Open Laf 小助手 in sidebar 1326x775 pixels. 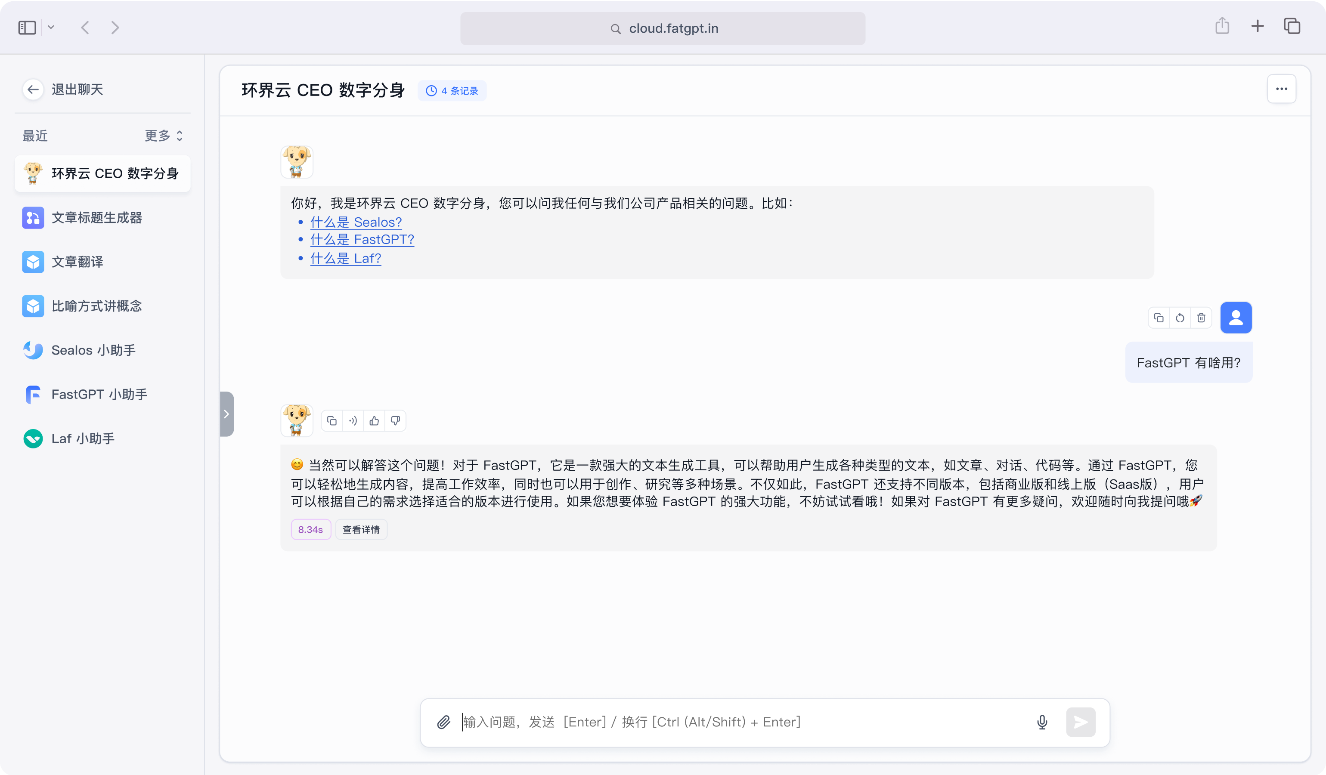pyautogui.click(x=102, y=438)
